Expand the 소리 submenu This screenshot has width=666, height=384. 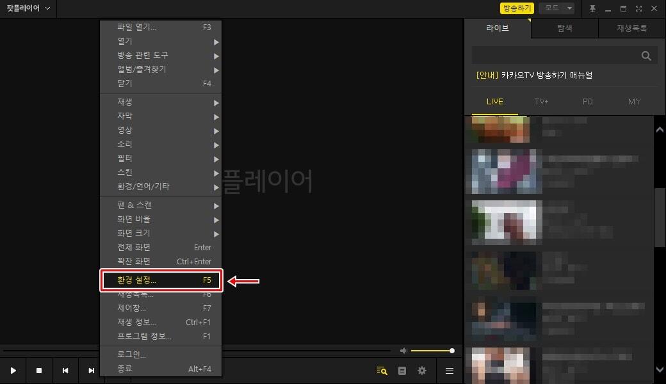point(161,144)
